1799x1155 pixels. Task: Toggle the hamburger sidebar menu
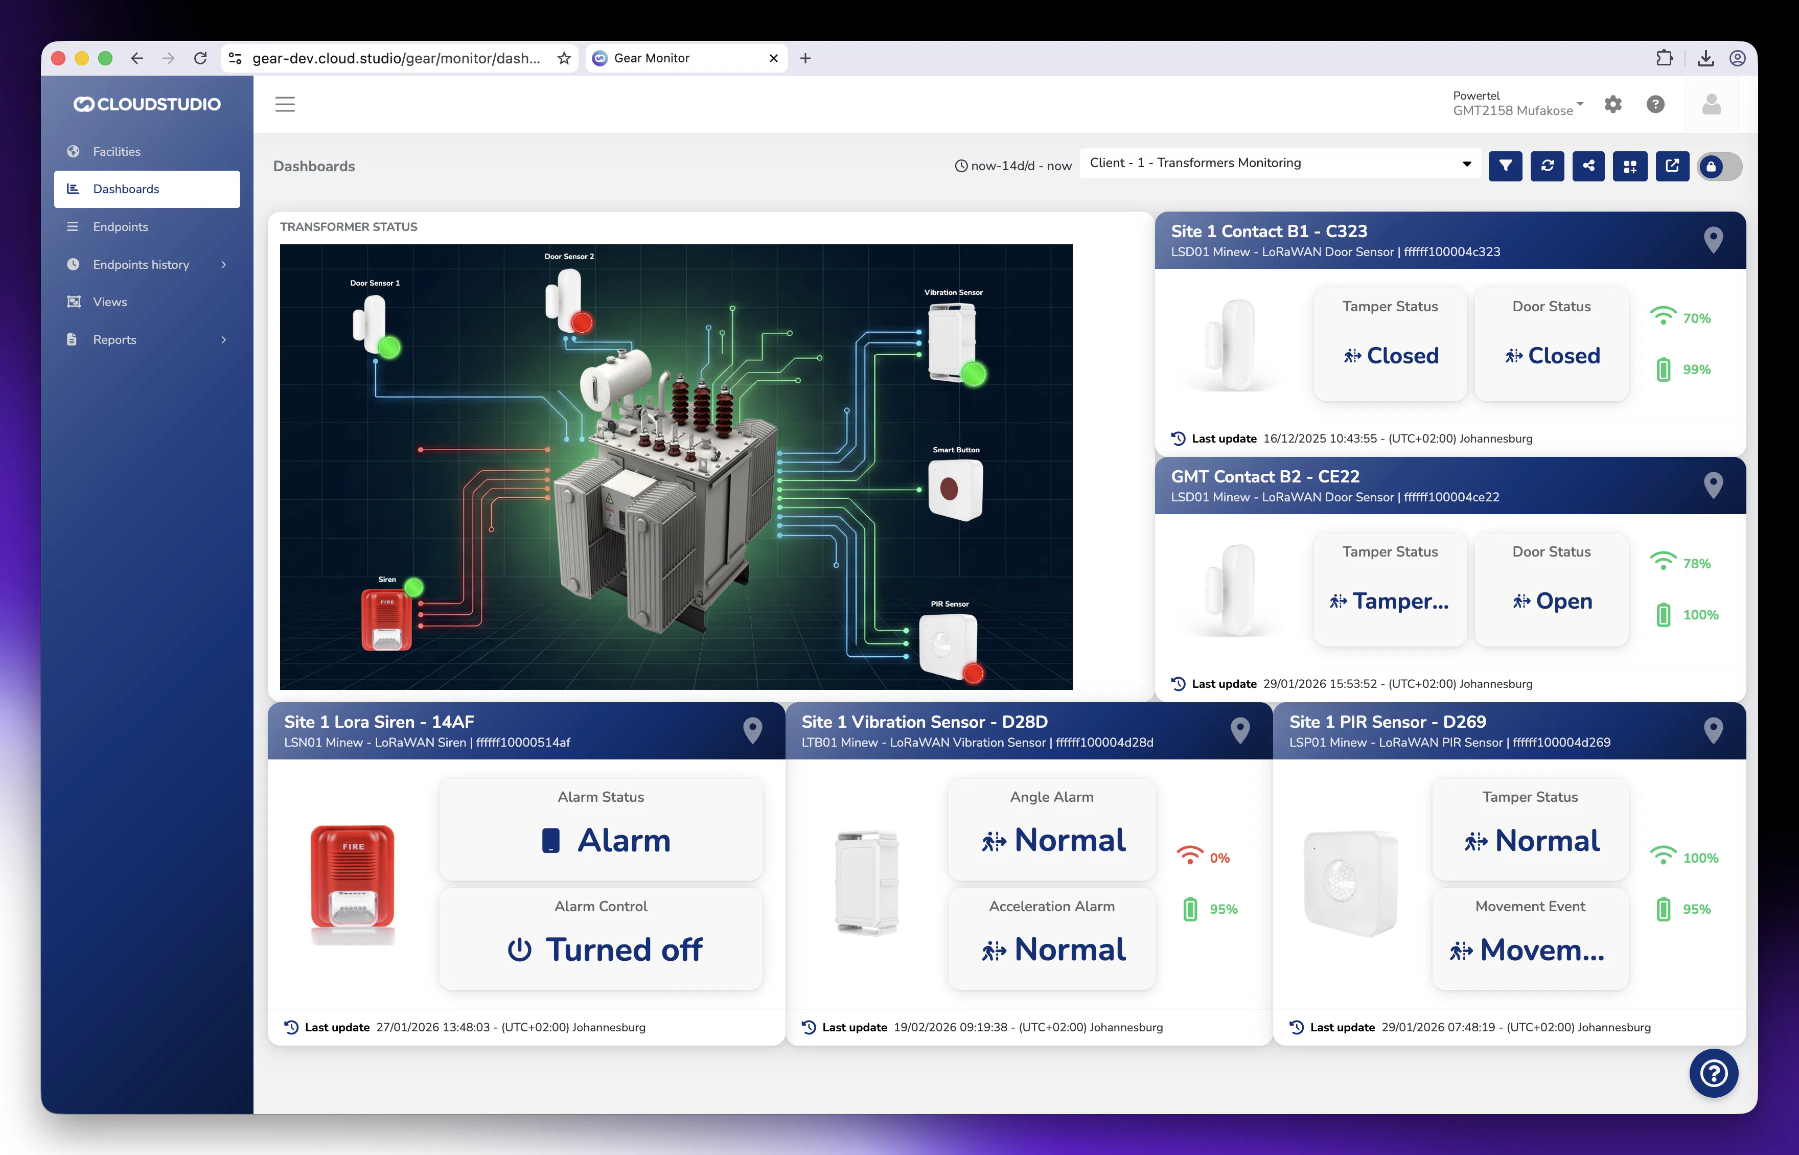pyautogui.click(x=285, y=104)
